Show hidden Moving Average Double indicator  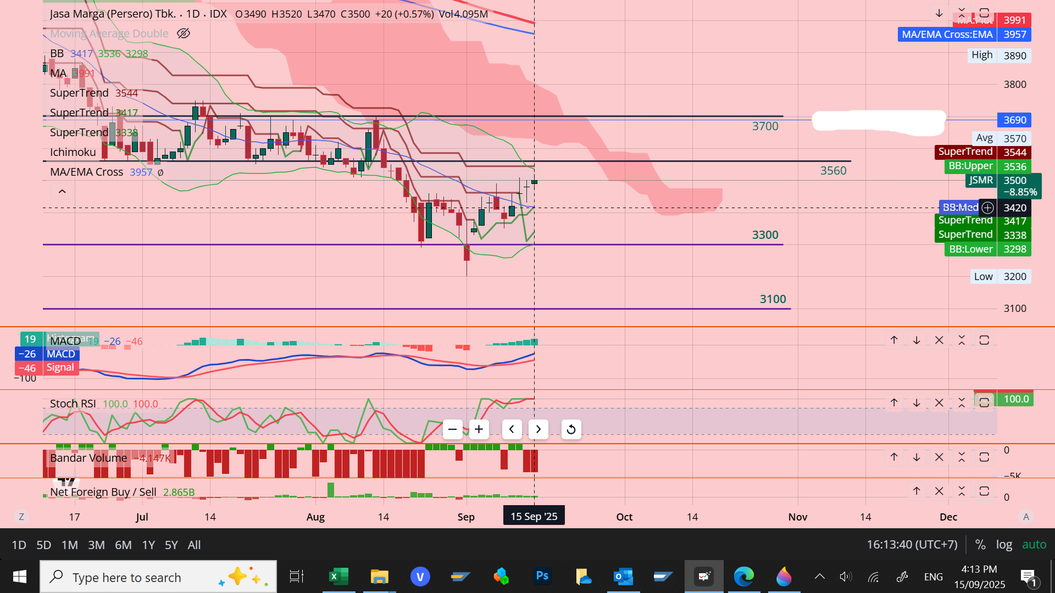click(x=184, y=33)
